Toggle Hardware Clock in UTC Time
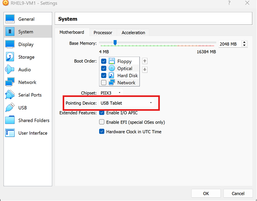257x201 pixels. (102, 131)
